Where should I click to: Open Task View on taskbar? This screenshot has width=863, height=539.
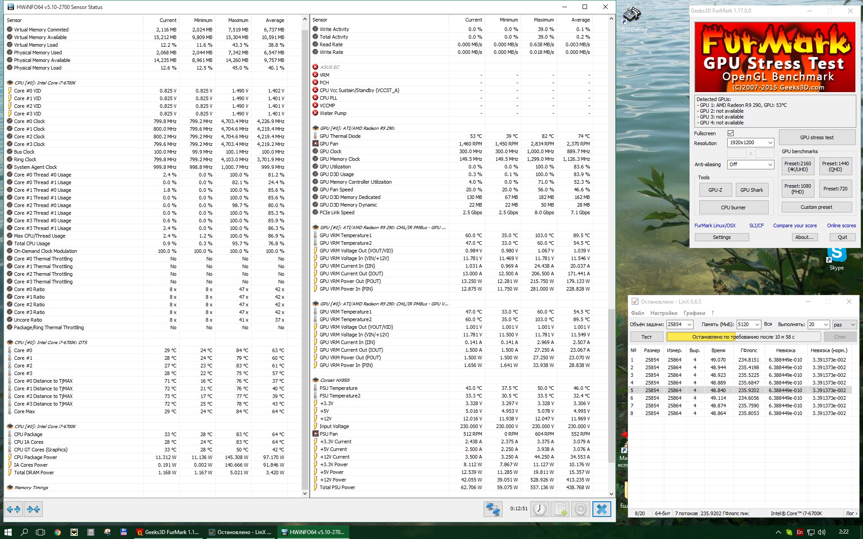tap(40, 532)
